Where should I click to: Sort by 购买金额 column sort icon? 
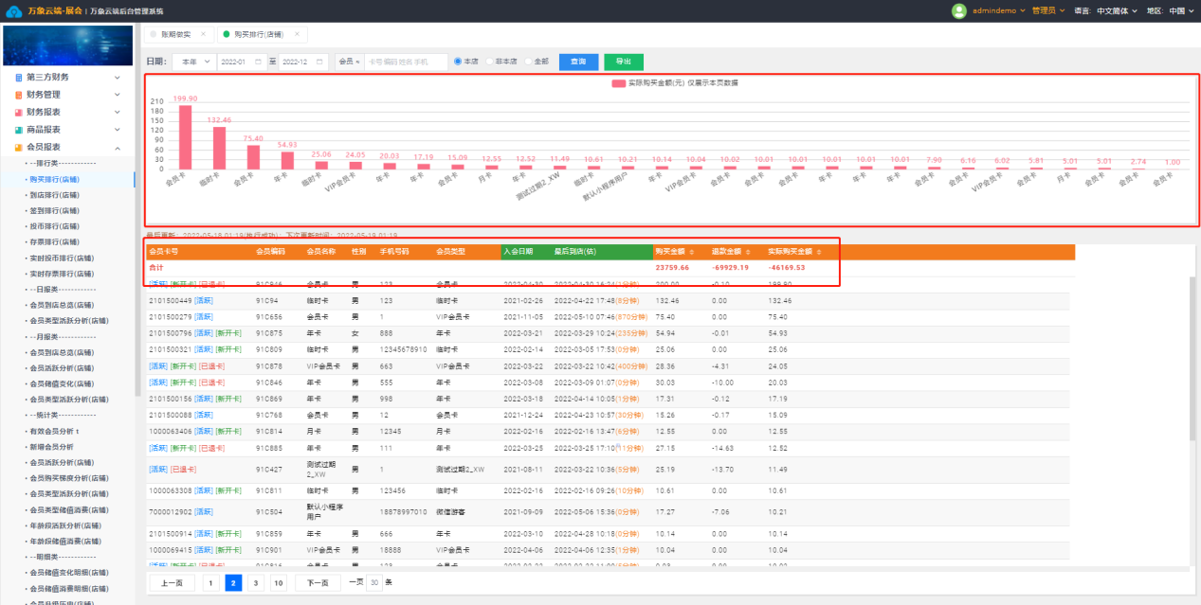[x=690, y=252]
